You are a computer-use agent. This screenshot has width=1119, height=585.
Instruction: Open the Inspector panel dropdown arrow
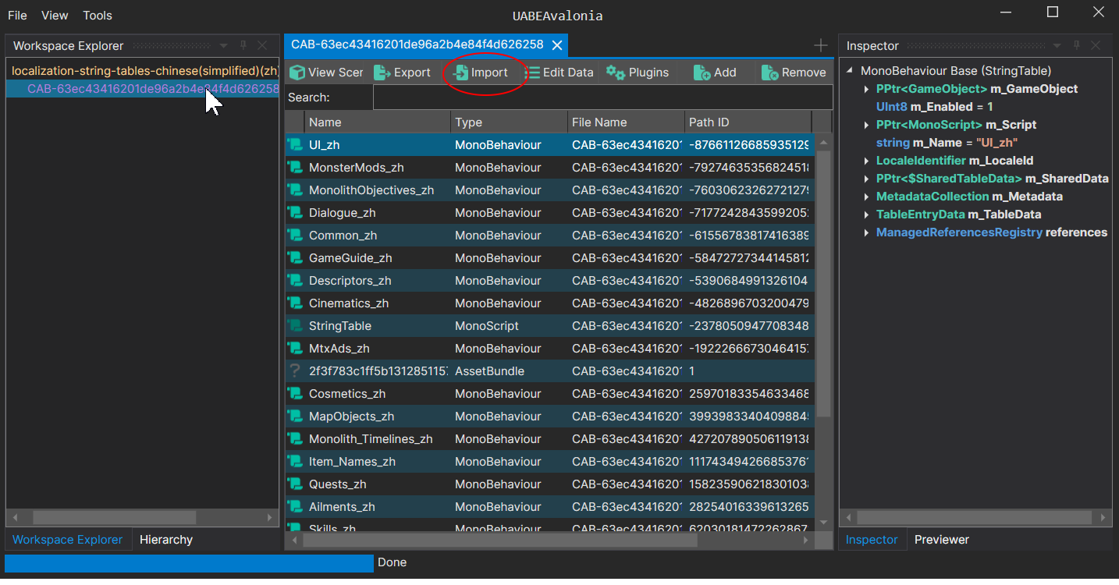1057,46
